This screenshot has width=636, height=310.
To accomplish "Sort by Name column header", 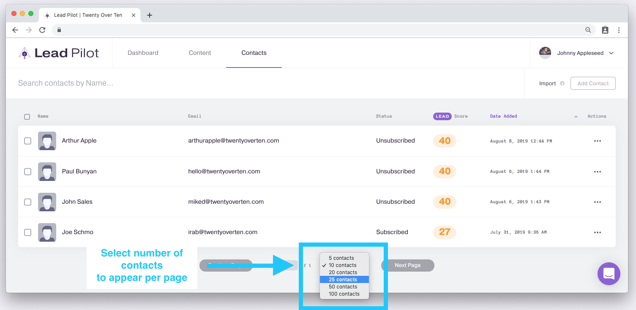I will click(x=43, y=116).
